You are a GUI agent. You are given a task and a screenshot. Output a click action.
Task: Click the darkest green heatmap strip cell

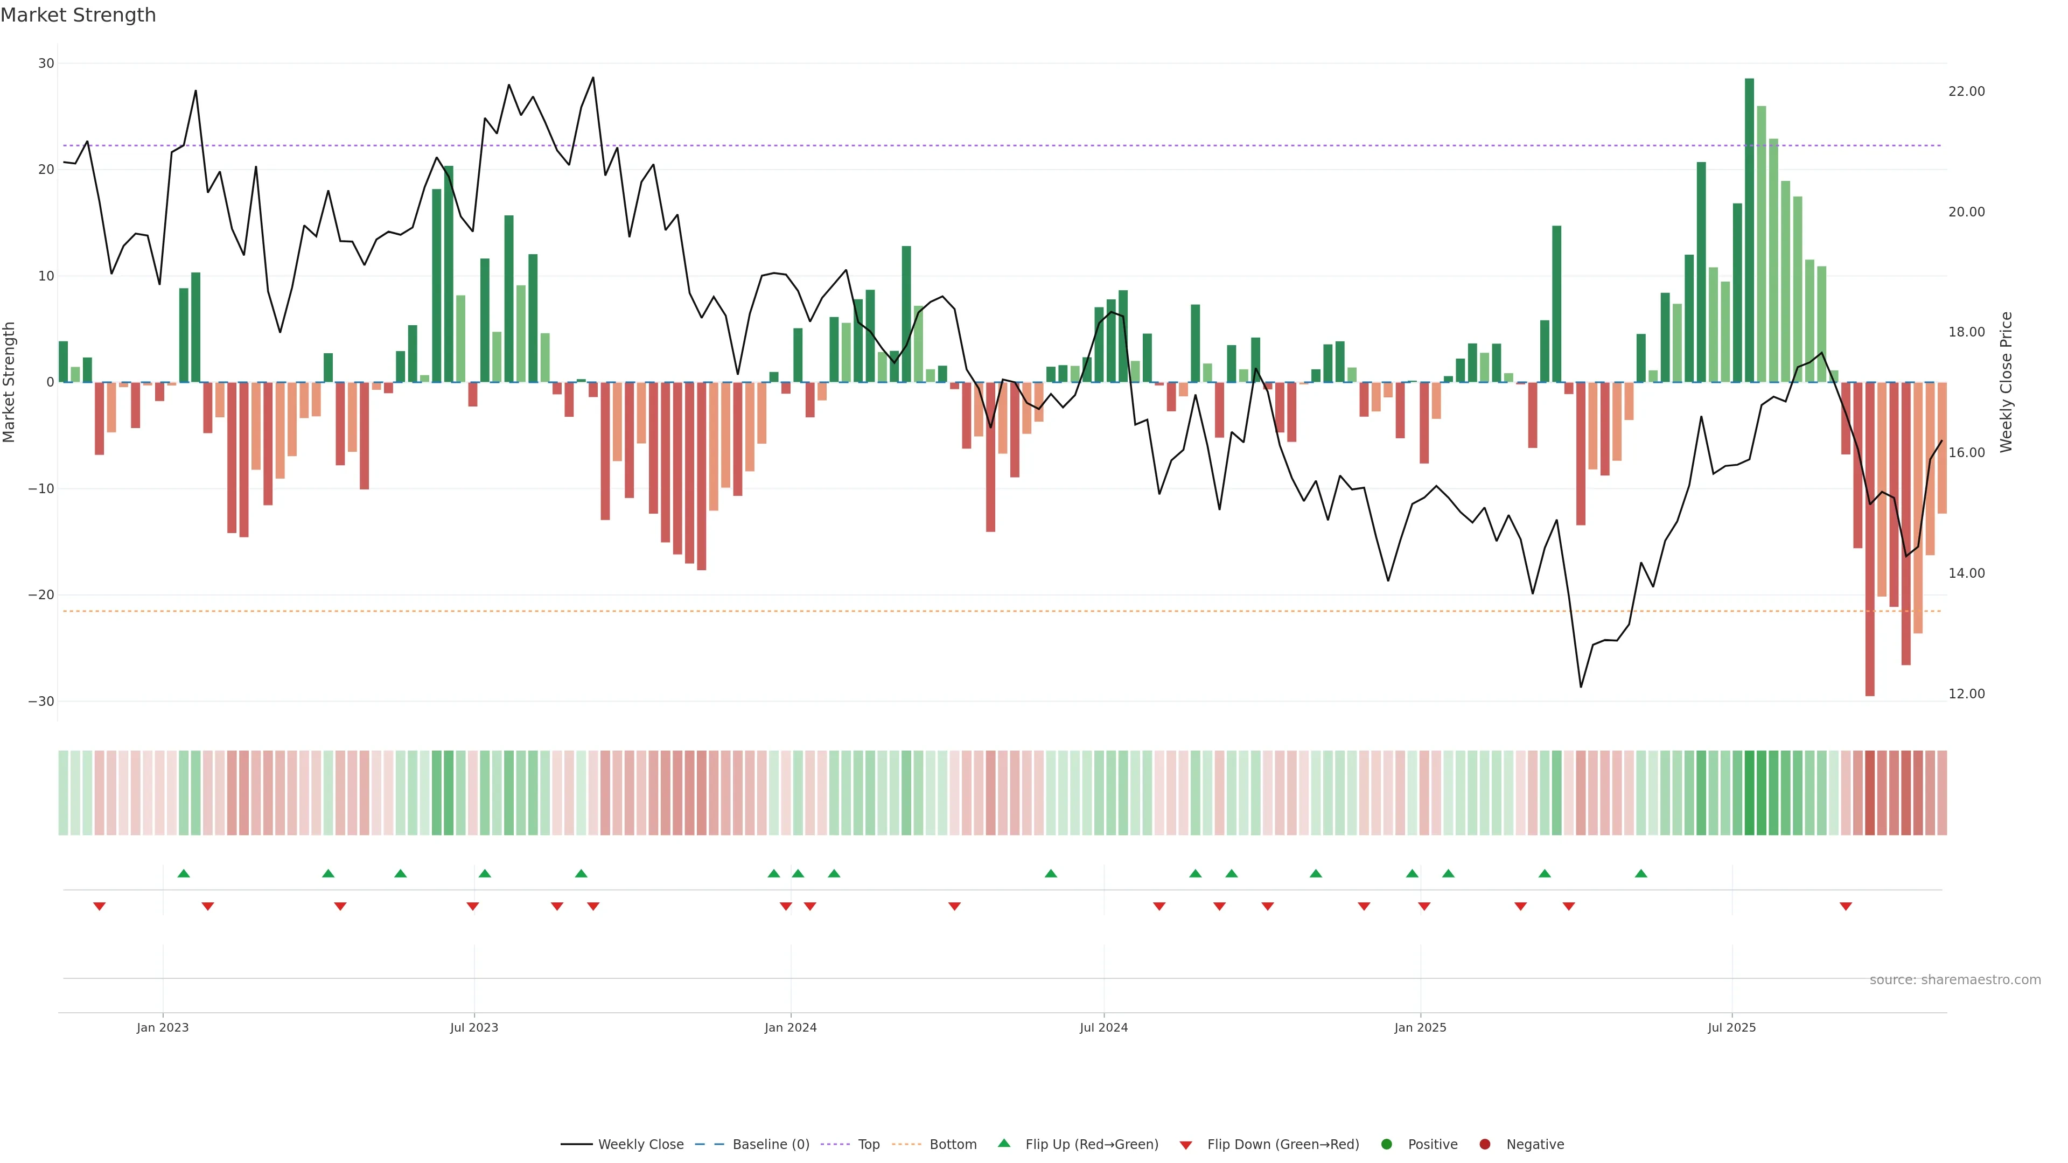coord(1749,793)
